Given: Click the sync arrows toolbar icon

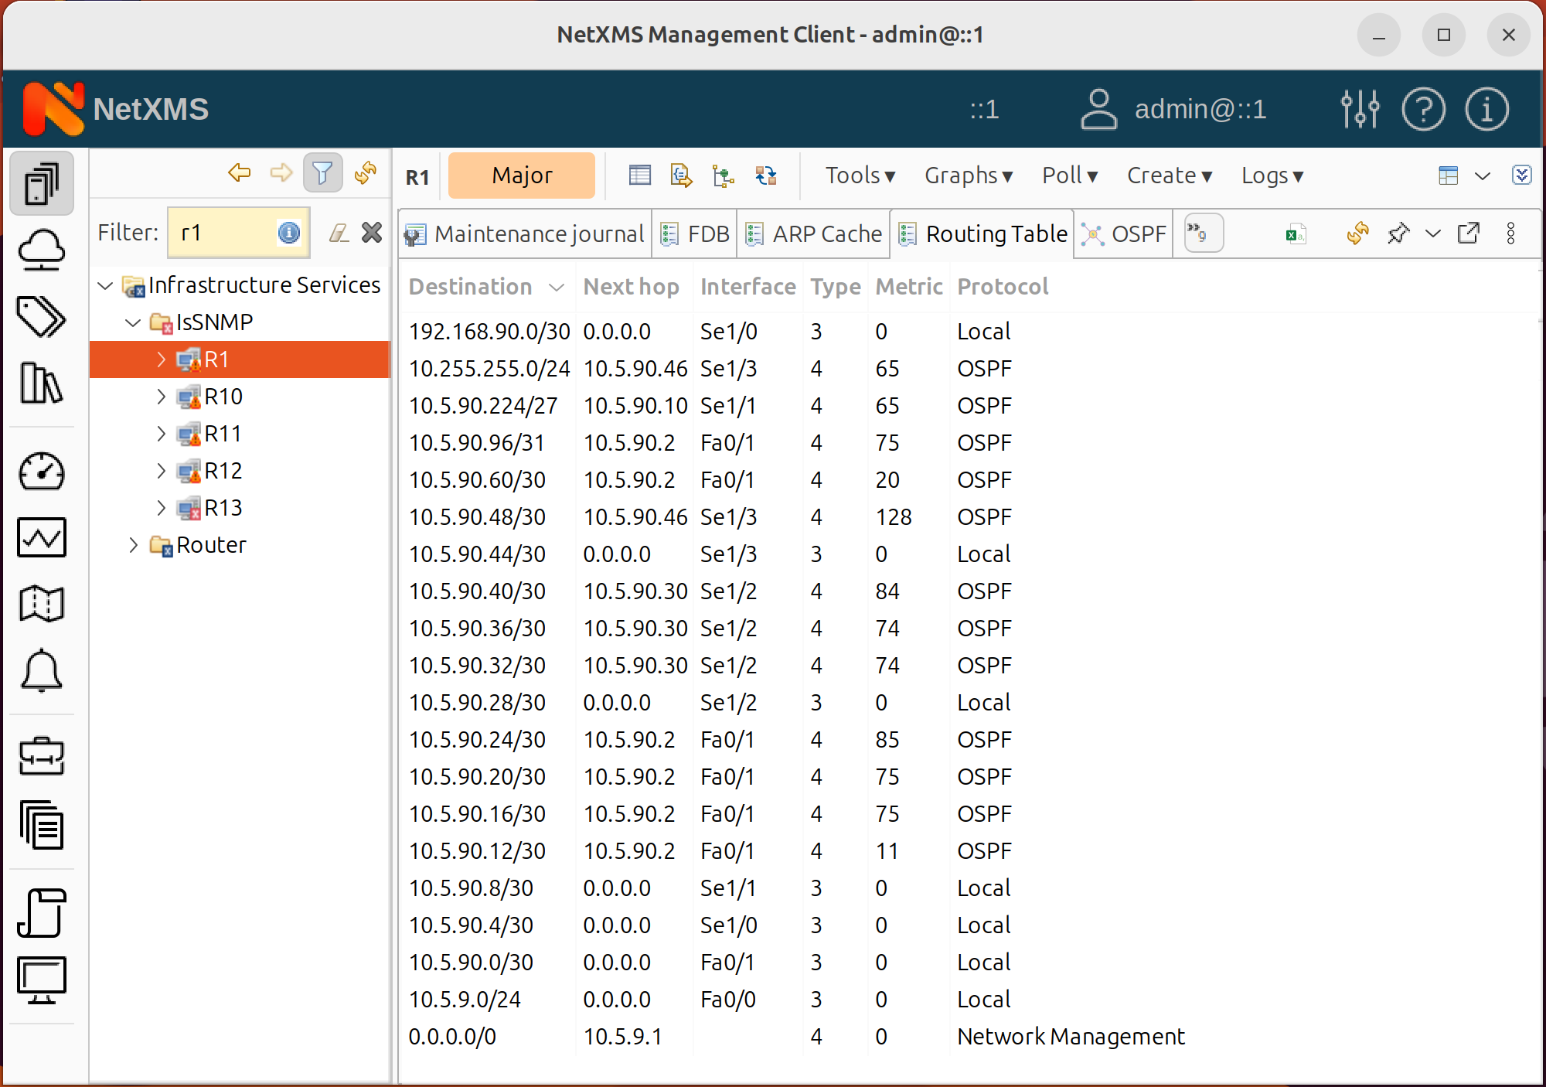Looking at the screenshot, I should click(765, 175).
